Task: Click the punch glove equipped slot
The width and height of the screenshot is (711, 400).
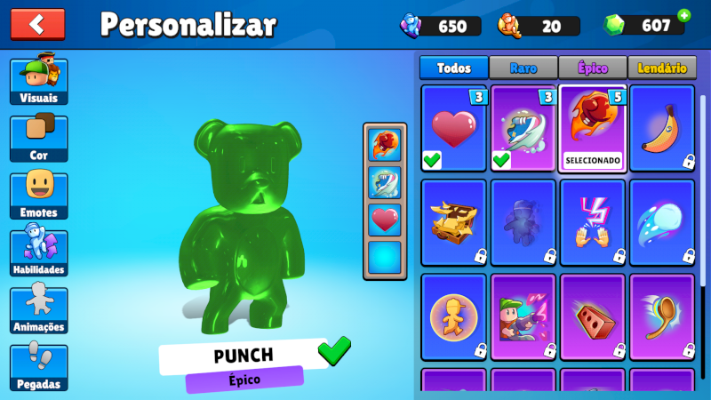Action: 385,145
